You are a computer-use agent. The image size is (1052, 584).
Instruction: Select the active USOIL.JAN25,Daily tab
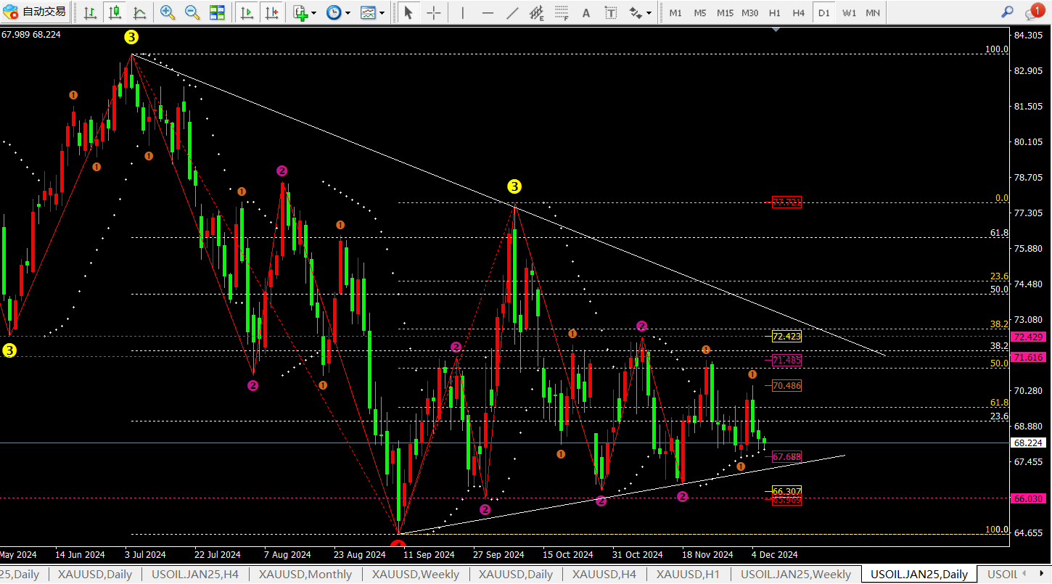point(919,575)
